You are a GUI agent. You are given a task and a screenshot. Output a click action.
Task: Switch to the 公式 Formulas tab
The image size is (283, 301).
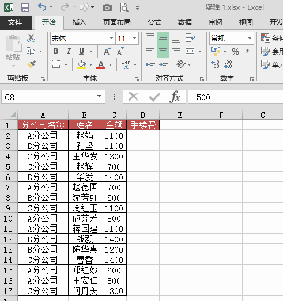(154, 22)
